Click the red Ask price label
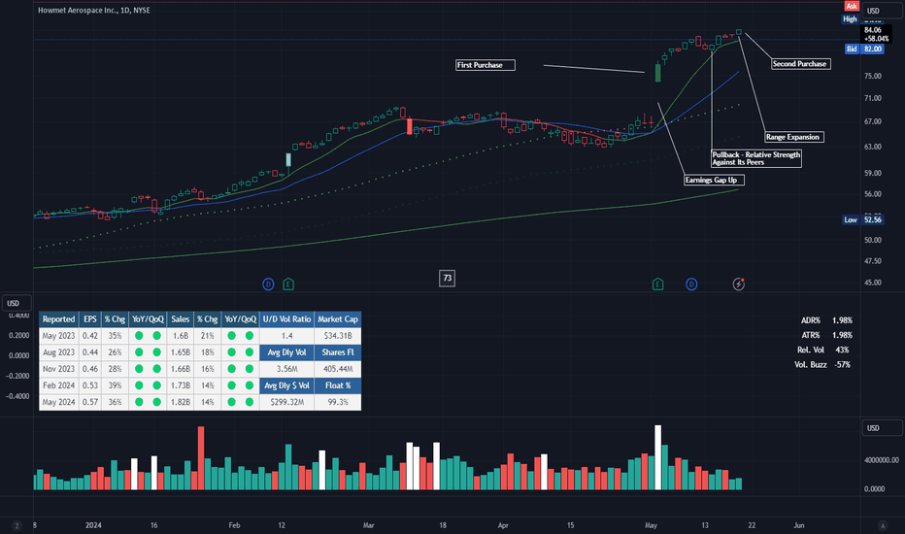Viewport: 905px width, 534px height. [x=852, y=6]
